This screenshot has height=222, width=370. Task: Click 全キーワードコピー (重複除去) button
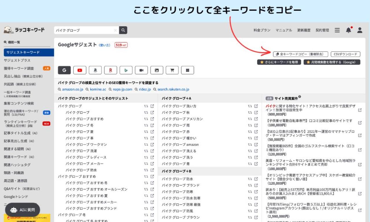click(x=301, y=54)
